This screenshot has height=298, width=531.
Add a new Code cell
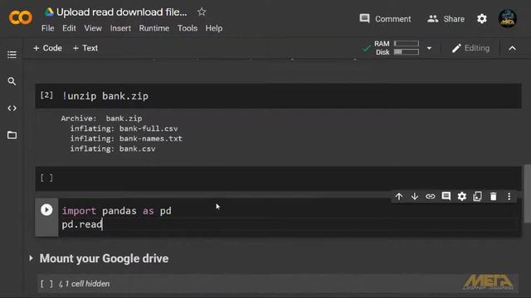[x=48, y=48]
